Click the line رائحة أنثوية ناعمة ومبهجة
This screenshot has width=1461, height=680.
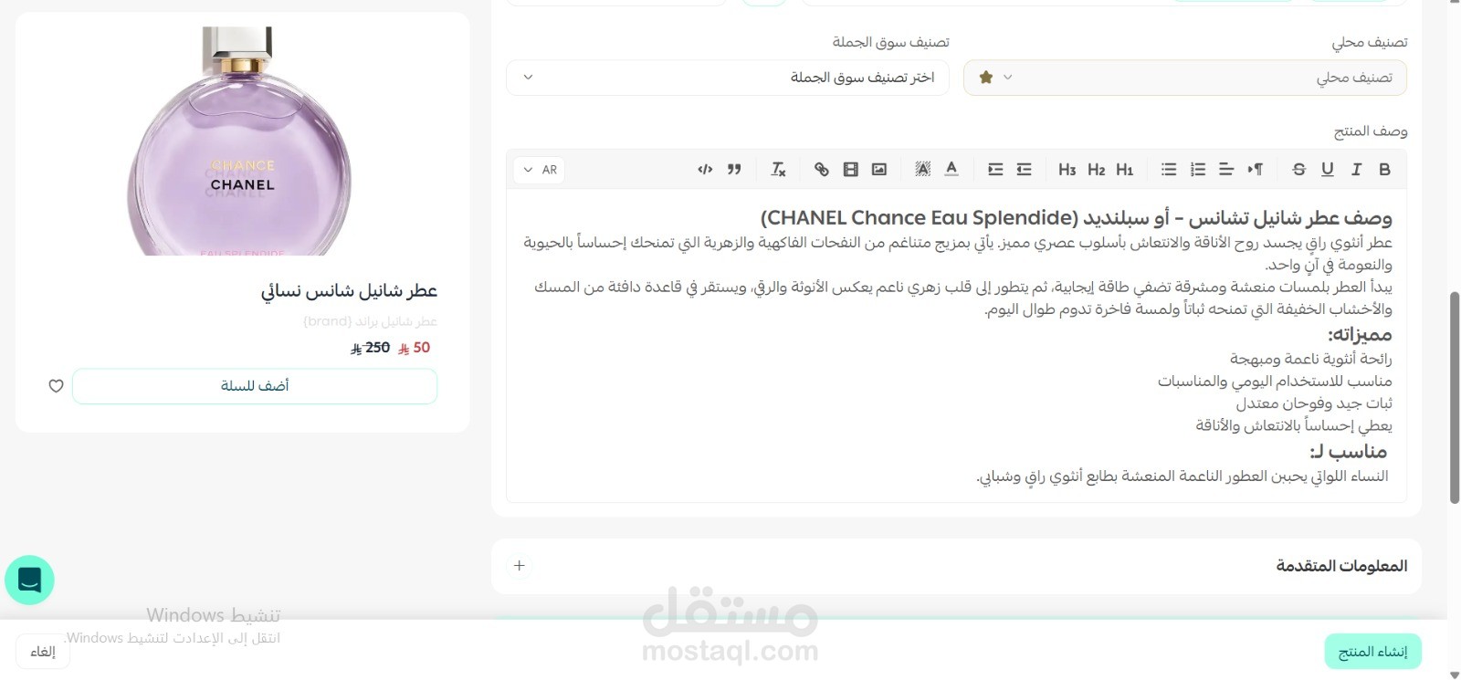tap(1310, 359)
